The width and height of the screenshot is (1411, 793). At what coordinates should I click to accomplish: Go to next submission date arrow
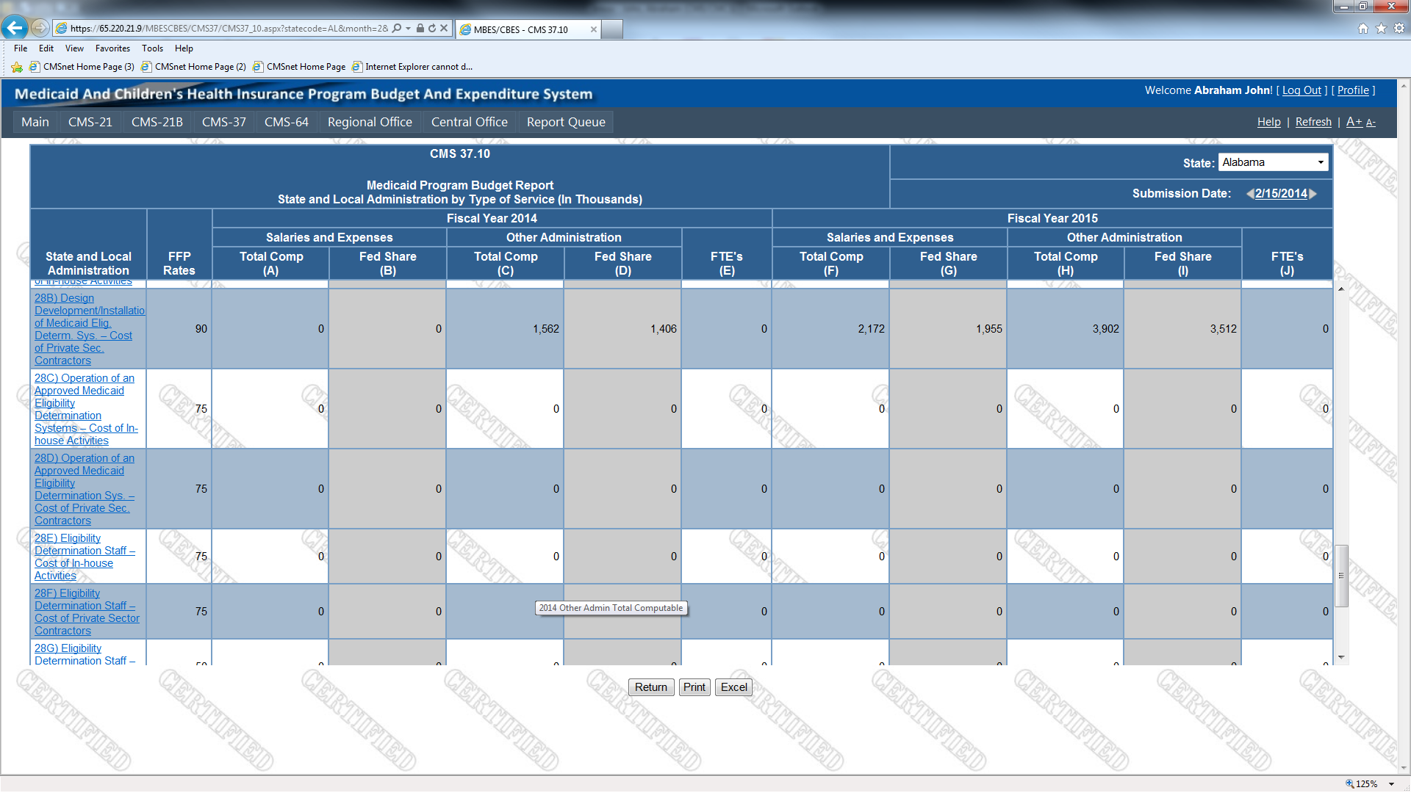1313,194
